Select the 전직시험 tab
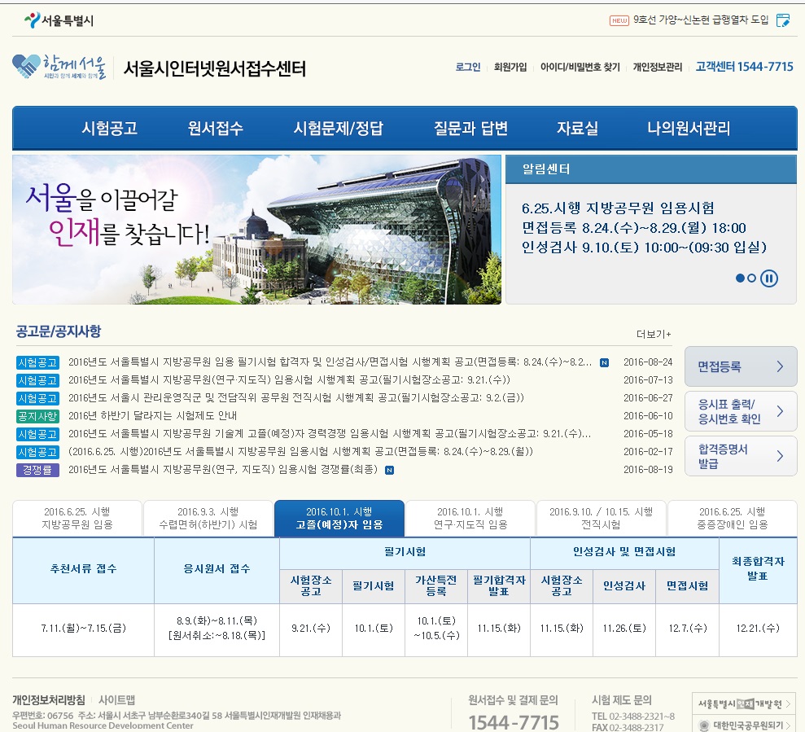The image size is (805, 732). pyautogui.click(x=602, y=519)
